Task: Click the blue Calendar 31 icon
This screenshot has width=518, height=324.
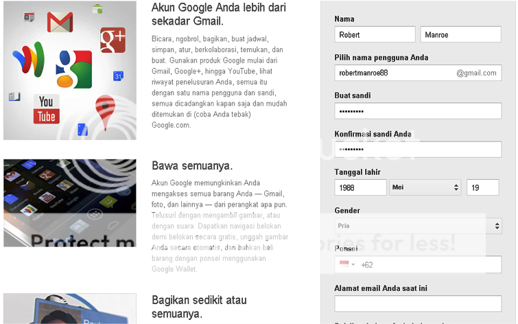Action: 118,76
